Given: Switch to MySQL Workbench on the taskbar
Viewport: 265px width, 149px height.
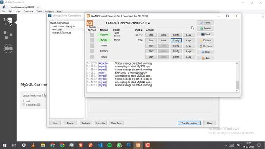Looking at the screenshot, I should (129, 145).
